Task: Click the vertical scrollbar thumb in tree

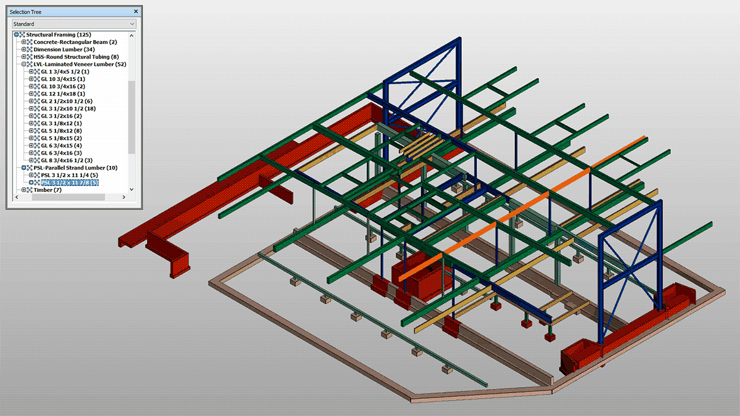Action: pos(131,117)
